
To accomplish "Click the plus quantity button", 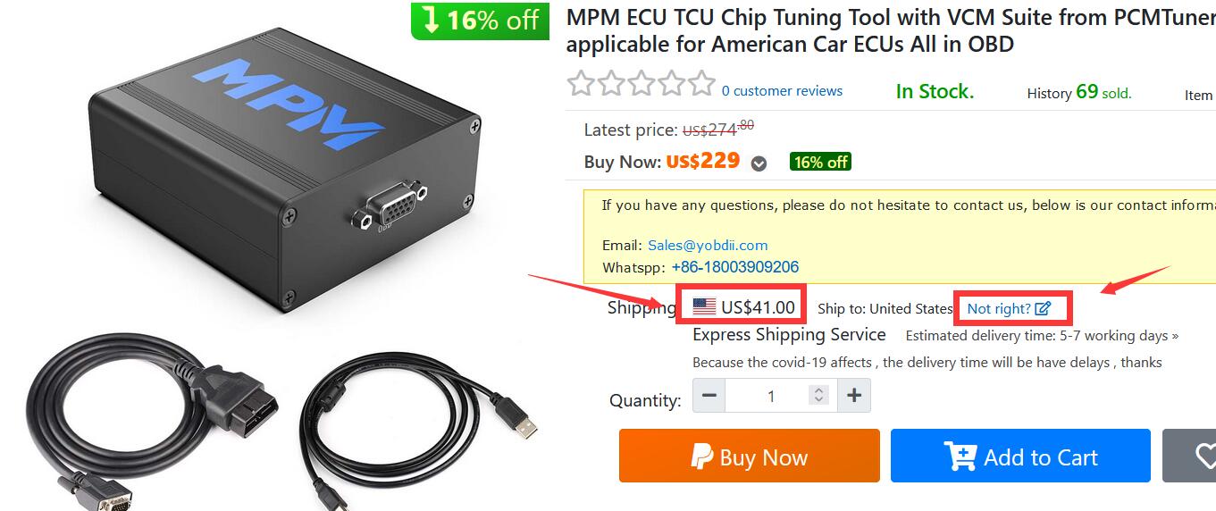I will point(854,395).
